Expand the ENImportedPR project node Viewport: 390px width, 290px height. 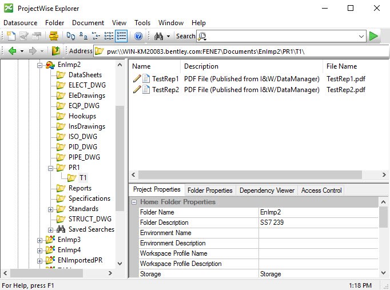pyautogui.click(x=39, y=261)
